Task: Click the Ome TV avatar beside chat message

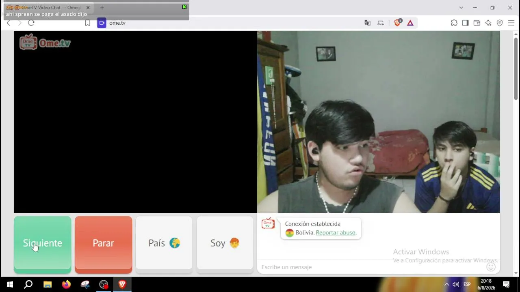Action: (268, 223)
